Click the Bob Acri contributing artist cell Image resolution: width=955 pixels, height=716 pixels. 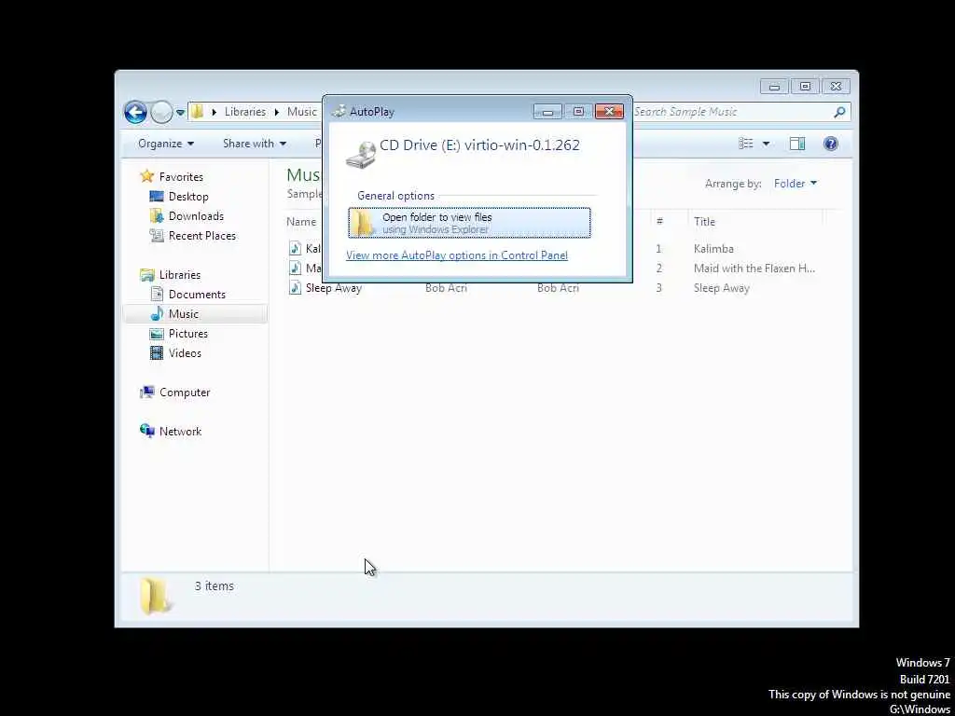446,288
